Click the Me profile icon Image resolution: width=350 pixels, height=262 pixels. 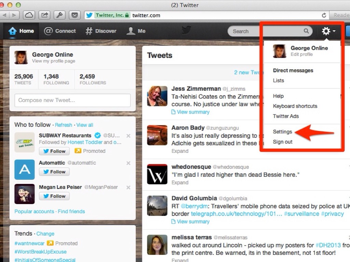click(x=131, y=31)
